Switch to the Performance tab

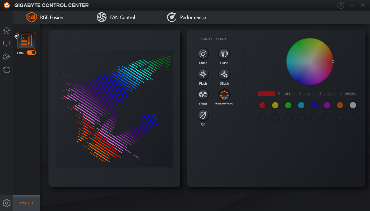pyautogui.click(x=186, y=17)
